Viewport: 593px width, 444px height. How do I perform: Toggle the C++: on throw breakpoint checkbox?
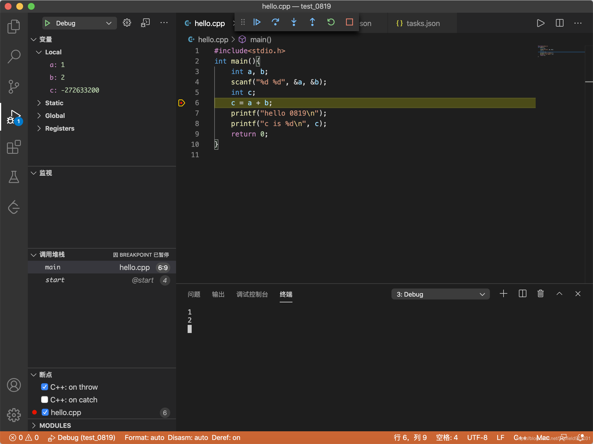[x=44, y=386]
